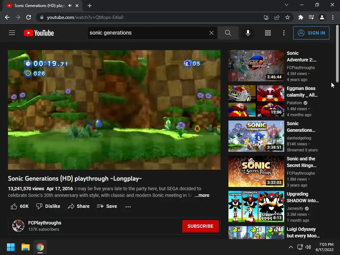Open Sonic Adventure 2 video thumbnail
This screenshot has width=340, height=255.
256,66
